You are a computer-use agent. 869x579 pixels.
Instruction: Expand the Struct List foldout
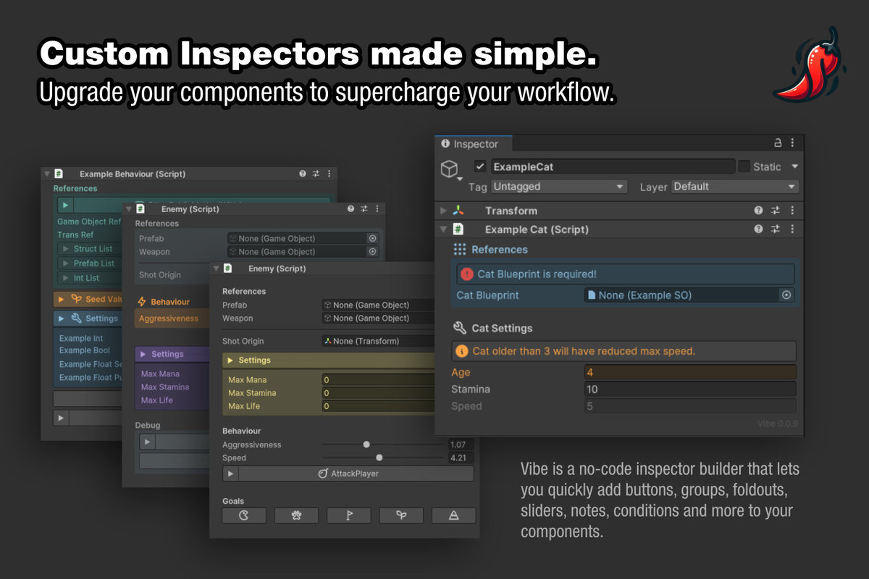pyautogui.click(x=66, y=249)
